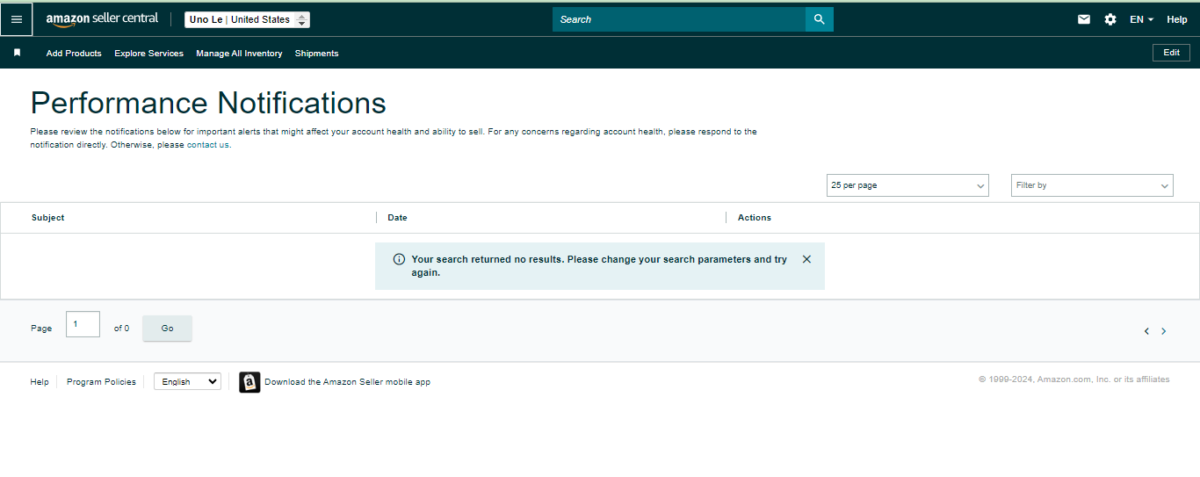1200x477 pixels.
Task: Click the search magnifier button
Action: [x=819, y=19]
